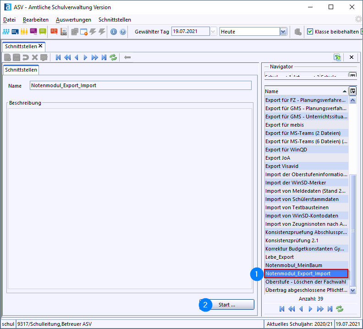Screen dimensions: 363x329
Task: Click the green board toolbar icon
Action: [43, 32]
